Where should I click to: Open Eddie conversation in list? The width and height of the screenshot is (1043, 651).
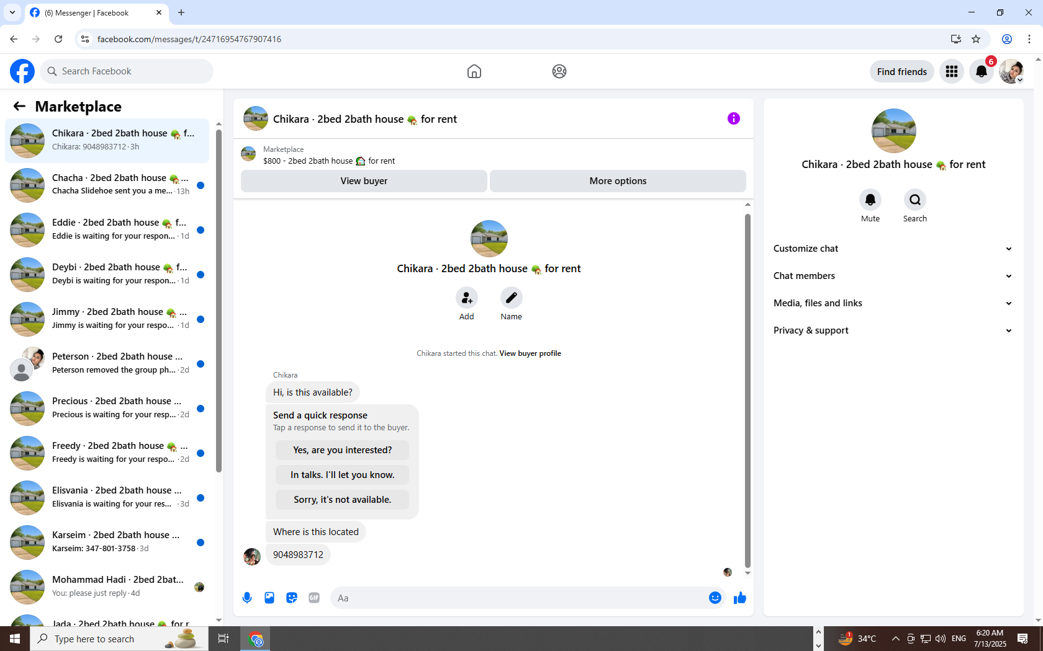(x=107, y=230)
